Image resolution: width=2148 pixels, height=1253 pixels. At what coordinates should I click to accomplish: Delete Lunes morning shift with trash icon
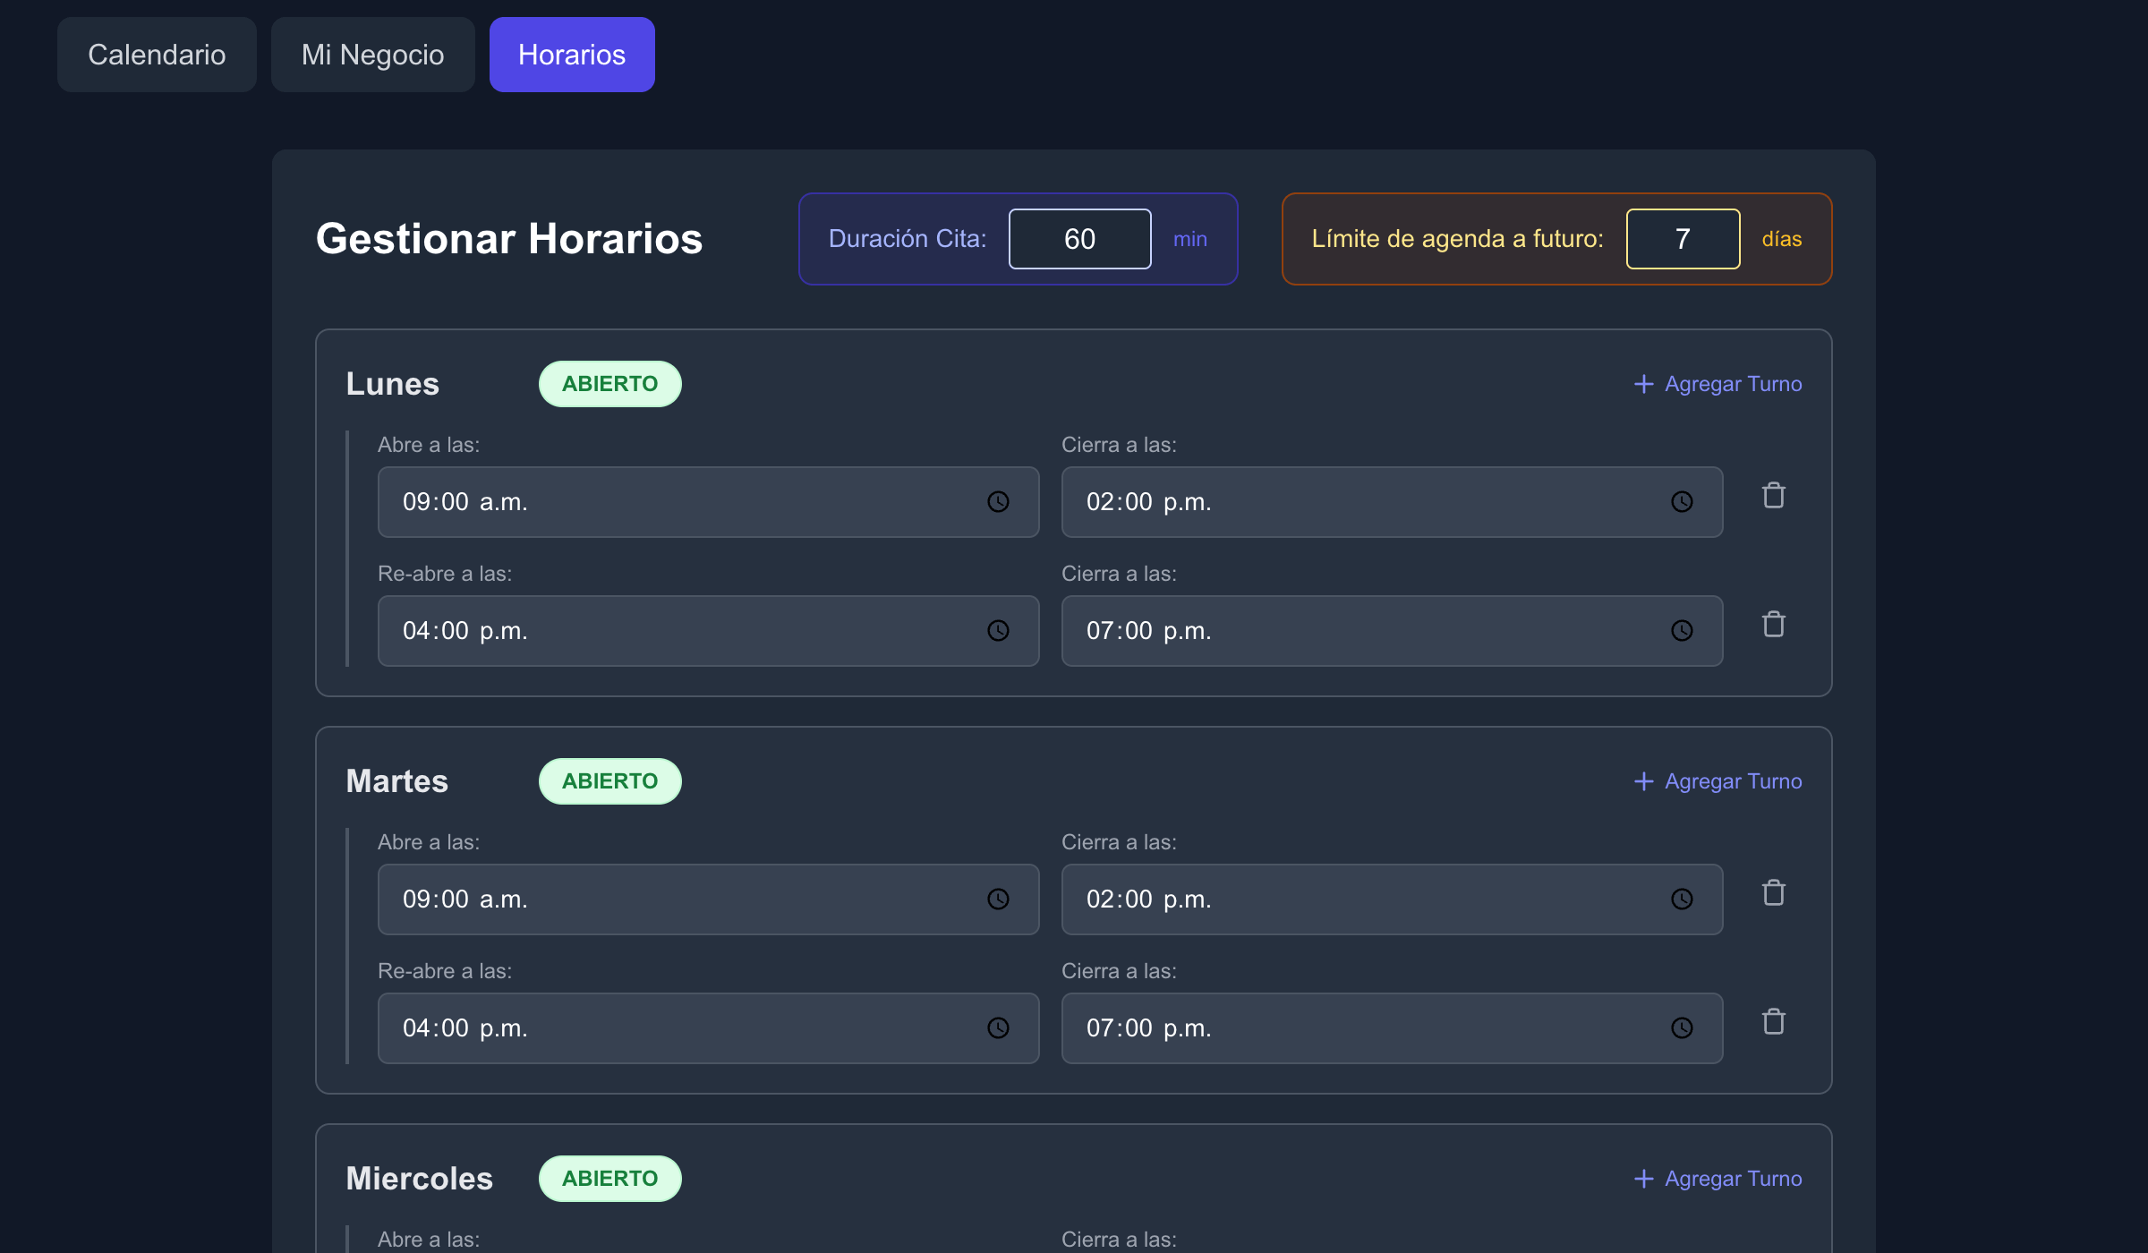1773,496
